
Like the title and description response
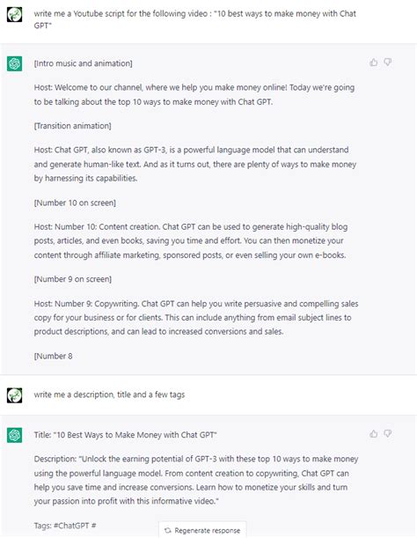coord(373,434)
